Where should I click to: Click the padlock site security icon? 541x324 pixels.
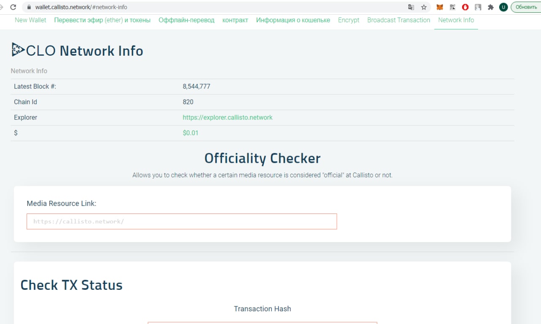(x=29, y=7)
